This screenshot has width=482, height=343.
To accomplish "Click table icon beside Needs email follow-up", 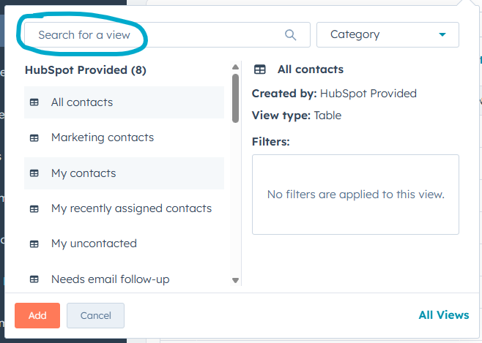I will point(34,279).
